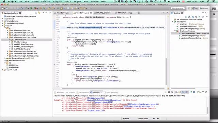Screen dimensions: 218x123
Task: Toggle Sort in Outline view
Action: pos(189,17)
